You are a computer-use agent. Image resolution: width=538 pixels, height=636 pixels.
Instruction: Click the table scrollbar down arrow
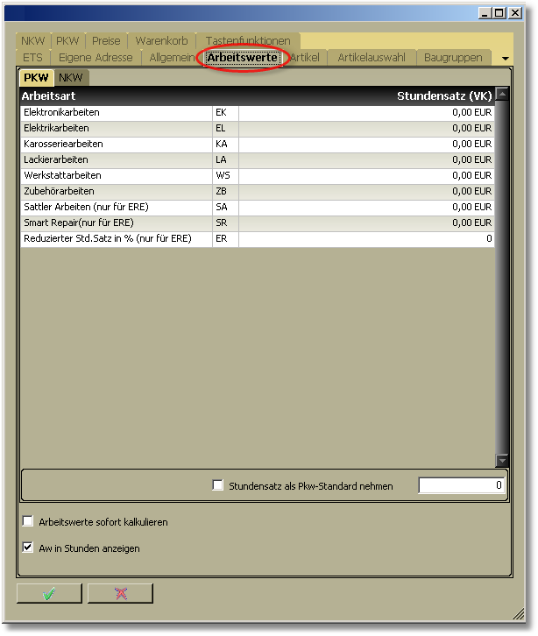[x=502, y=461]
